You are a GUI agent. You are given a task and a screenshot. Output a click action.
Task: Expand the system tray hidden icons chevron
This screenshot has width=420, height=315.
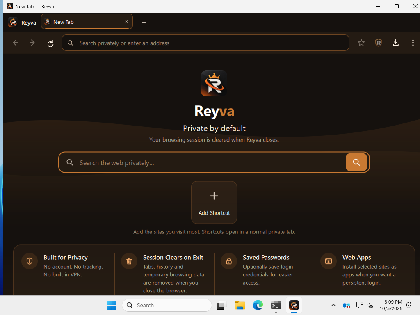[333, 305]
